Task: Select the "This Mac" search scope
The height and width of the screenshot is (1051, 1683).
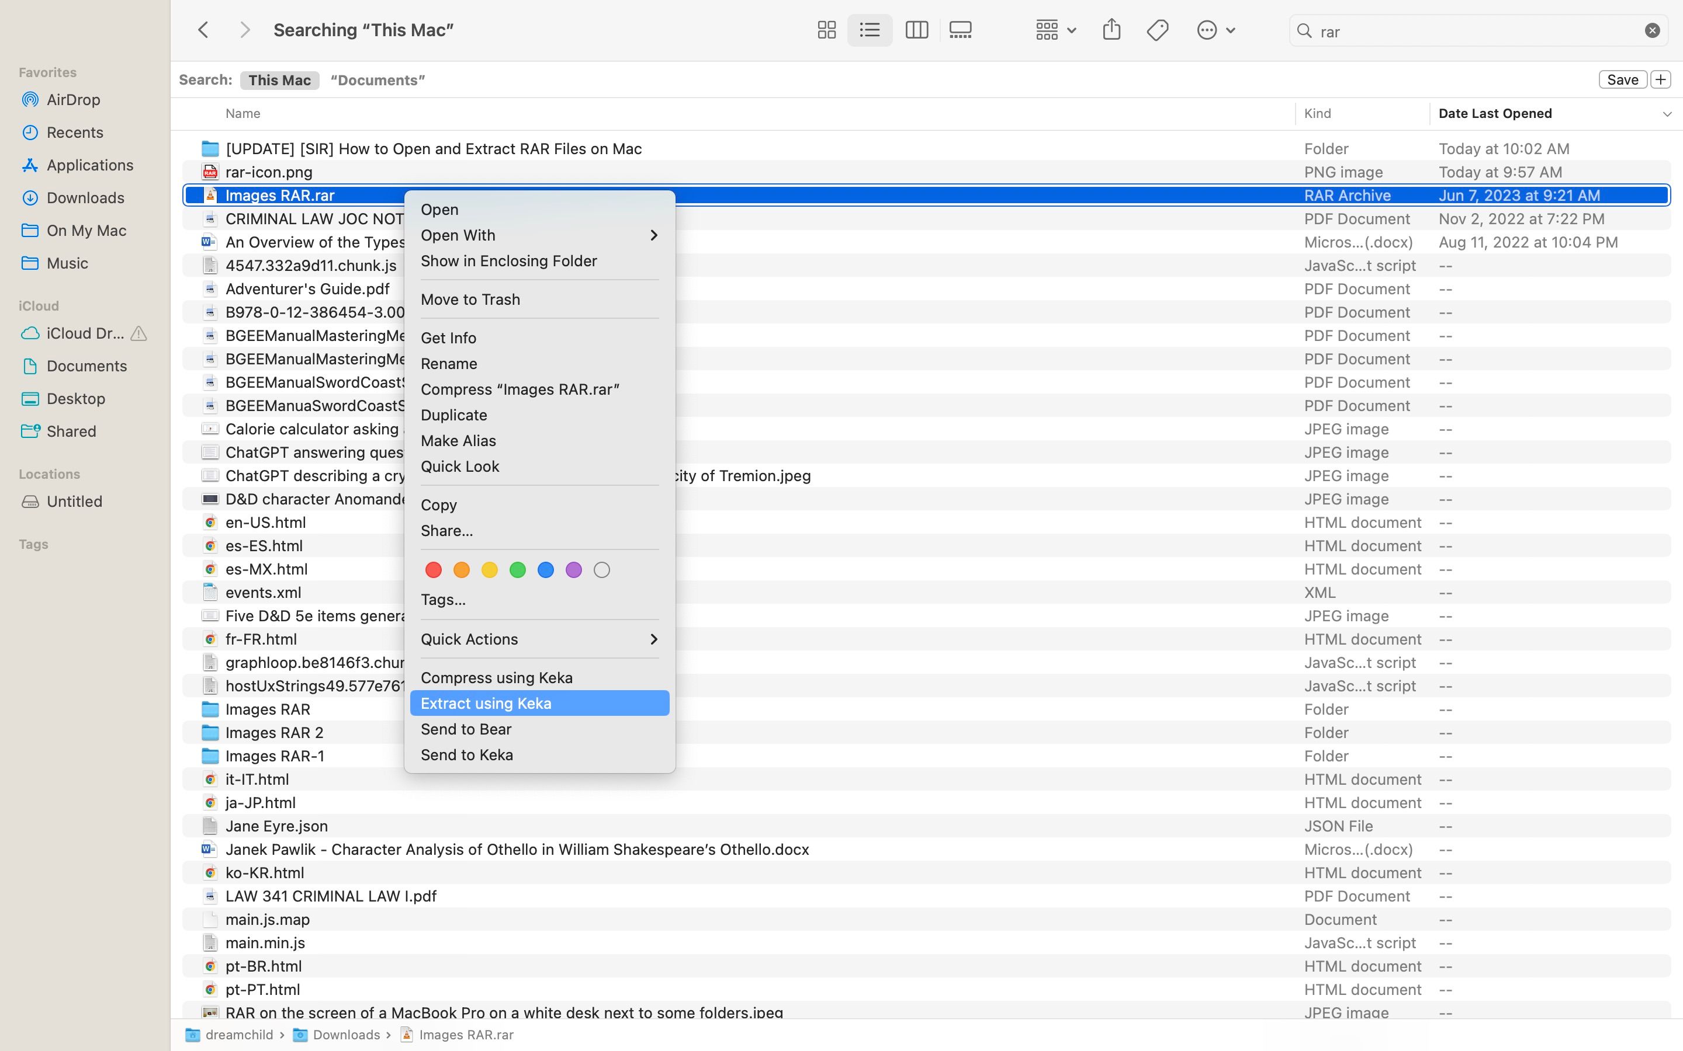Action: (279, 80)
